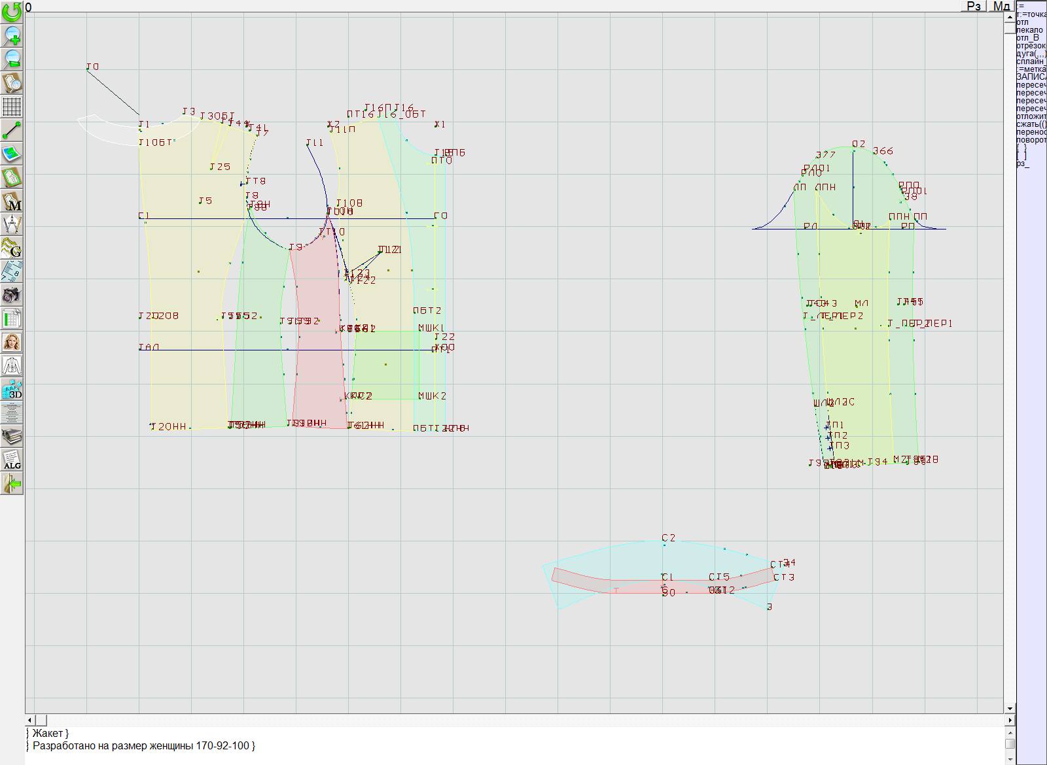Select the line segment tool
Screen dimensions: 1047x765
coord(12,130)
